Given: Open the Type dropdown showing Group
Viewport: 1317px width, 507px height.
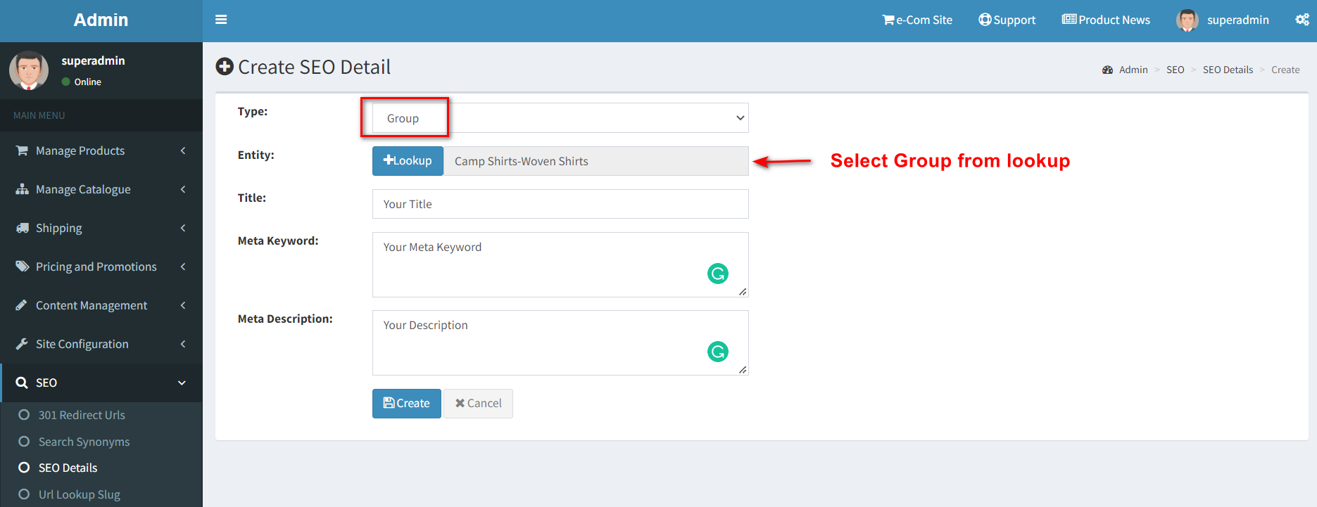Looking at the screenshot, I should click(x=560, y=118).
